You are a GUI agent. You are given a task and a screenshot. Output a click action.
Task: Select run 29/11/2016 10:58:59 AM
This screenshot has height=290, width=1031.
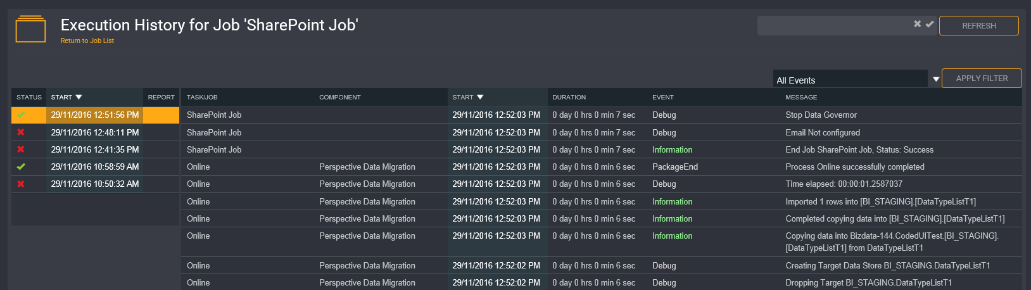click(x=95, y=167)
